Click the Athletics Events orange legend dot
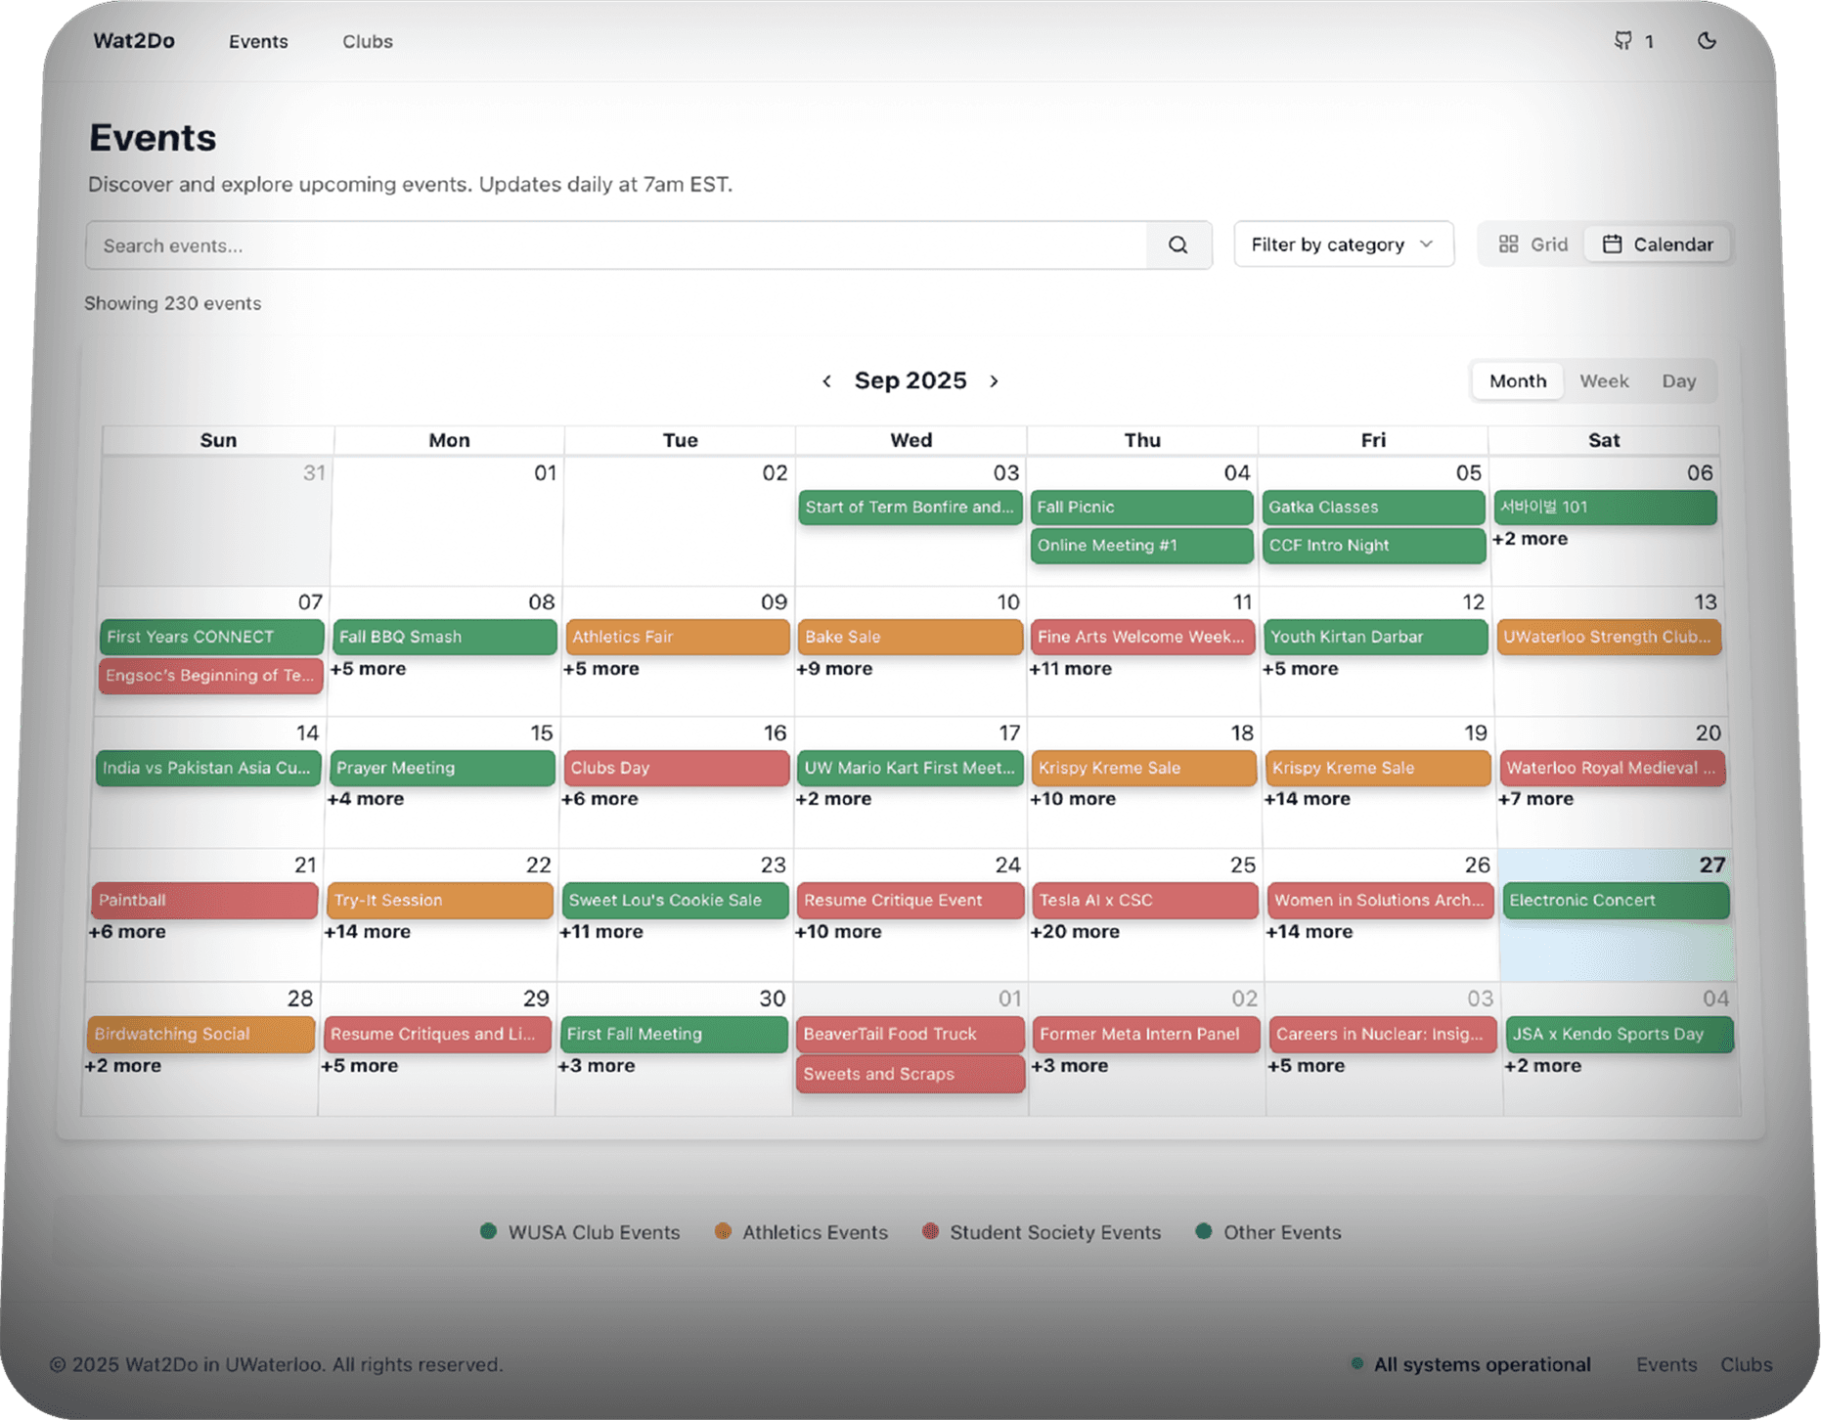Viewport: 1821px width, 1420px height. click(x=724, y=1232)
